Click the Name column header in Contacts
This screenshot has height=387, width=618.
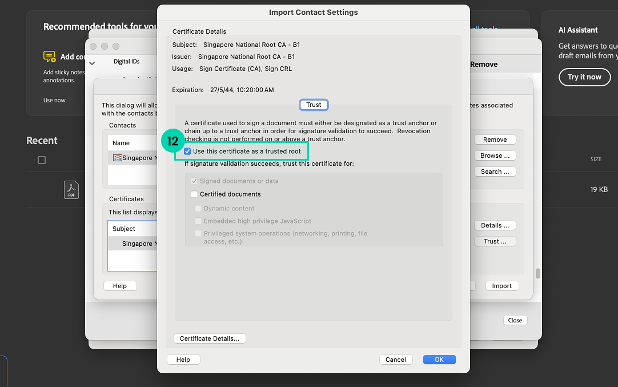pos(121,143)
